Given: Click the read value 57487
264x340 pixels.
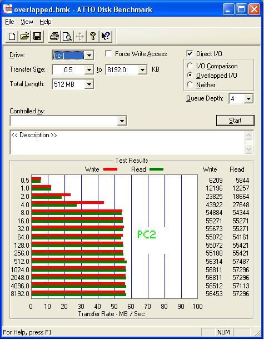Looking at the screenshot, I should [241, 262].
